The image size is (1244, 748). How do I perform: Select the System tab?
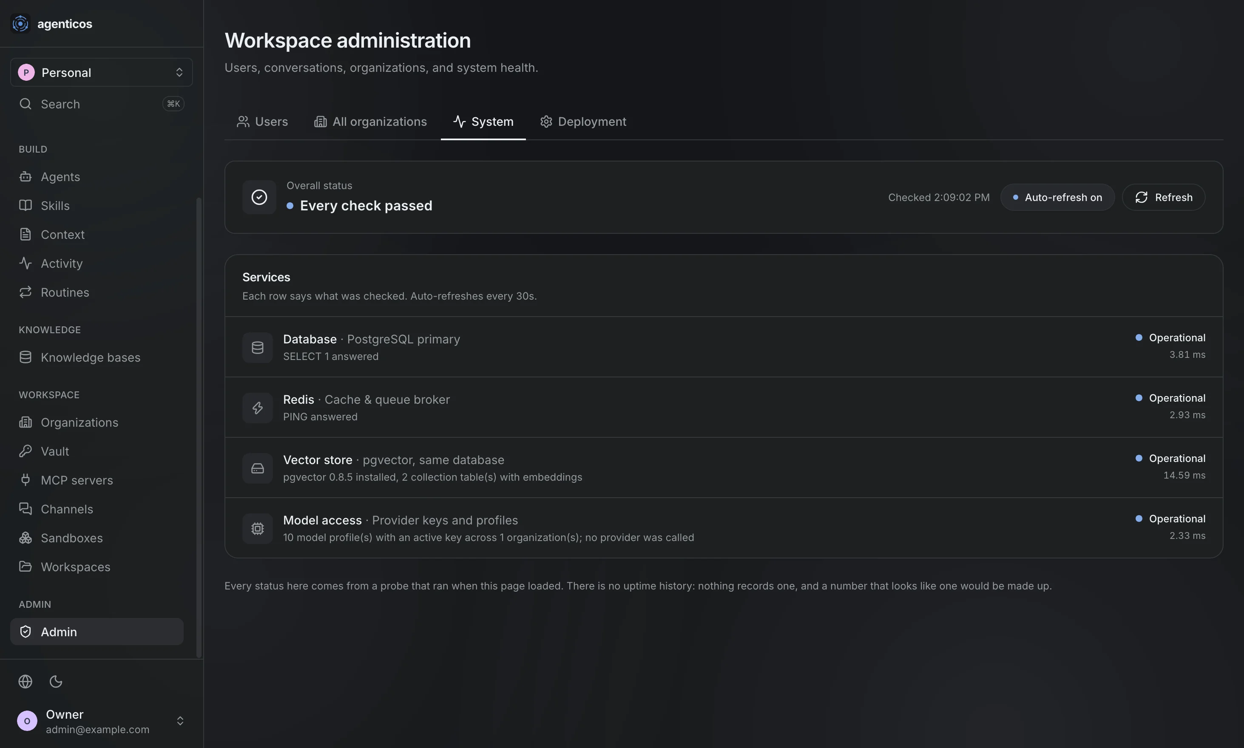pyautogui.click(x=483, y=122)
